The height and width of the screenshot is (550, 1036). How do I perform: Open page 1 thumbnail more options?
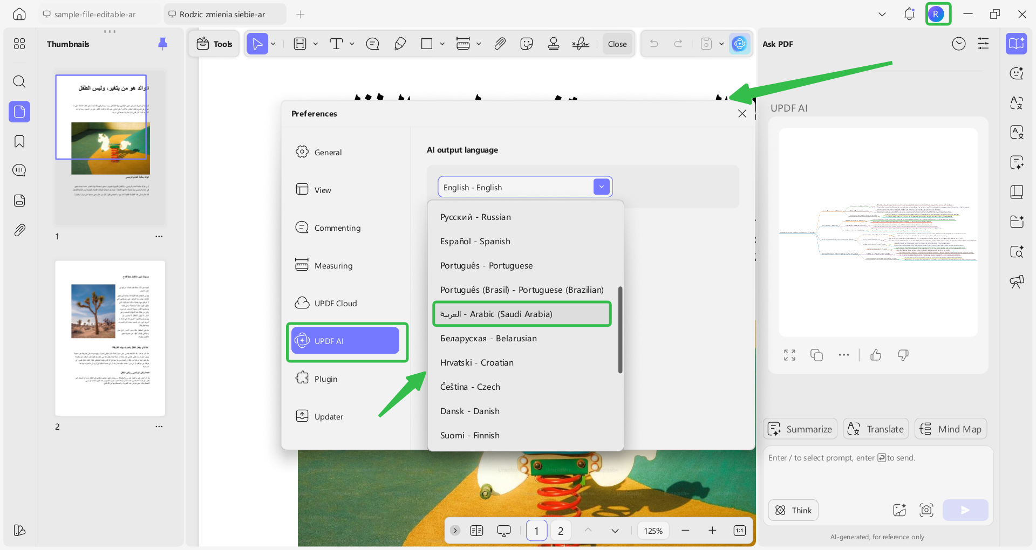(159, 236)
